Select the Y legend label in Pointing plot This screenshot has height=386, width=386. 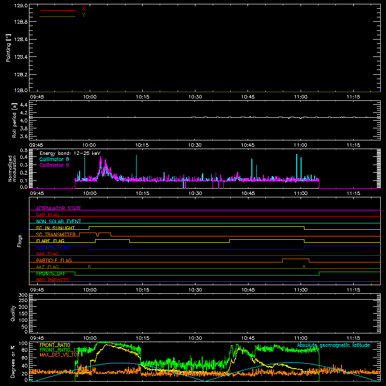click(83, 15)
